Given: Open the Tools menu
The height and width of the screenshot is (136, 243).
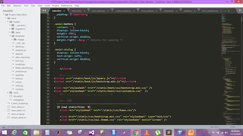Looking at the screenshot, I should [x=47, y=6].
